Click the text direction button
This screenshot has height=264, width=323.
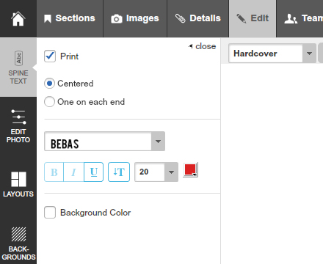pyautogui.click(x=119, y=172)
